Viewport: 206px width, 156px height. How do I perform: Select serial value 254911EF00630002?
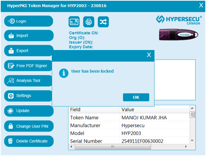click(x=155, y=141)
